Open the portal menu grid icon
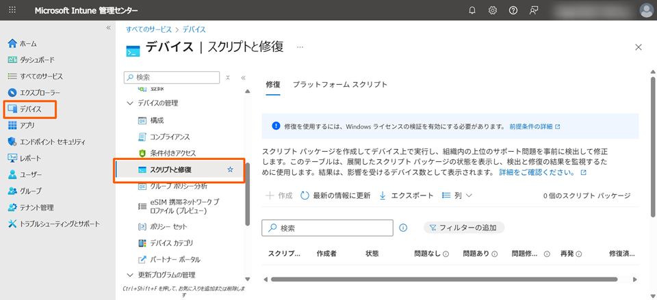The height and width of the screenshot is (300, 657). (12, 11)
